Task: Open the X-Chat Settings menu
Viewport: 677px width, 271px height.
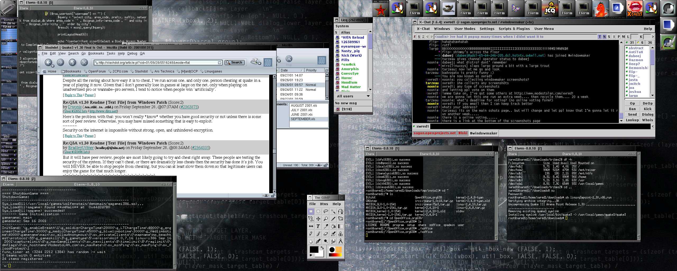Action: pos(487,29)
